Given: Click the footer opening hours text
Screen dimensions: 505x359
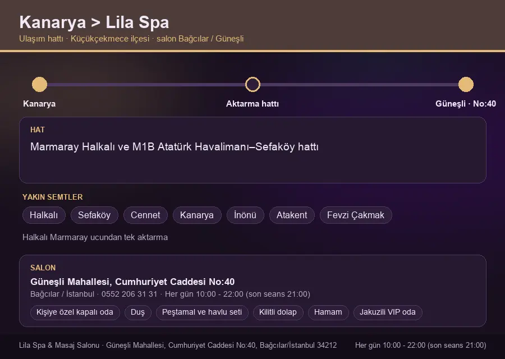Looking at the screenshot, I should pos(421,345).
